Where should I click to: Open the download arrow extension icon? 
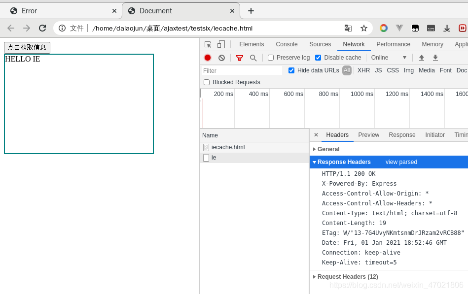(x=447, y=29)
